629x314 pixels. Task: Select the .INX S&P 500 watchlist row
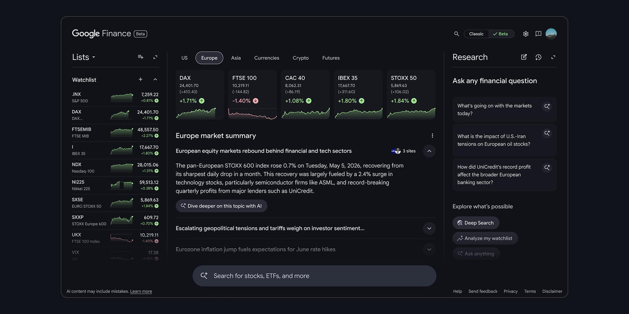[x=115, y=97]
